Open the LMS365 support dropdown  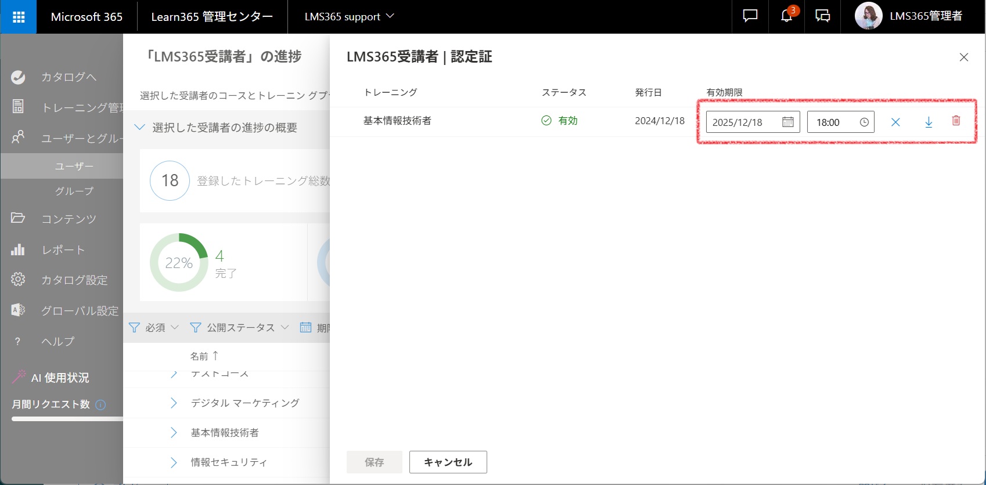[349, 16]
